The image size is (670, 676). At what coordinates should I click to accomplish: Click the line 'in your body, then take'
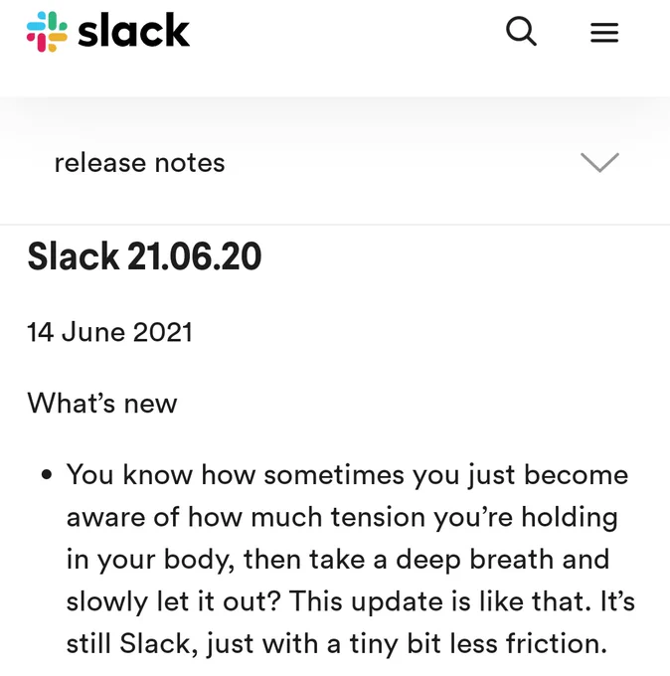click(x=338, y=560)
